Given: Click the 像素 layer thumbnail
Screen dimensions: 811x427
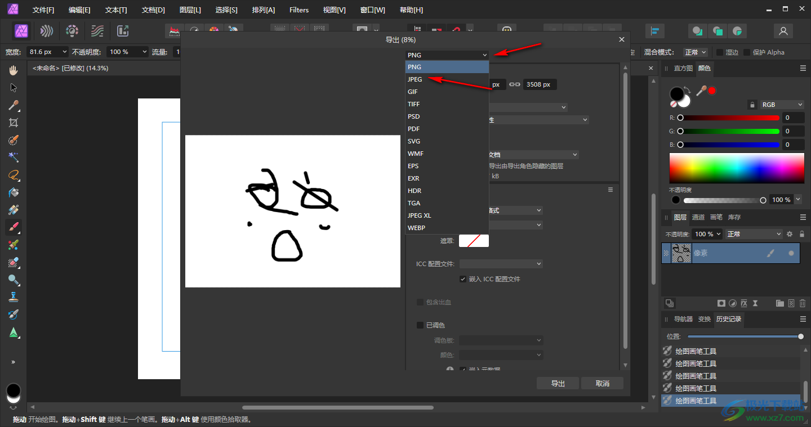Looking at the screenshot, I should coord(682,254).
